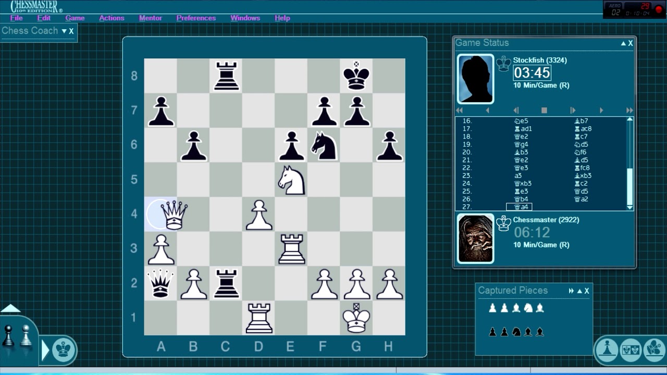Open the Help menu

click(282, 18)
